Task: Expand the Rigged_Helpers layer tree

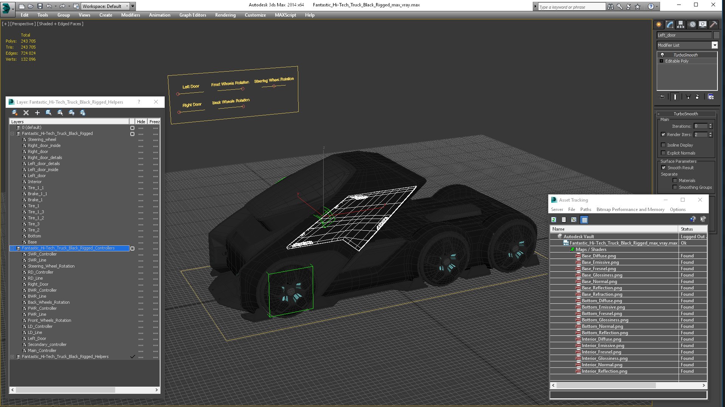Action: [x=12, y=357]
